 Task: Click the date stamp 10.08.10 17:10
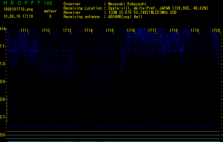18,16
